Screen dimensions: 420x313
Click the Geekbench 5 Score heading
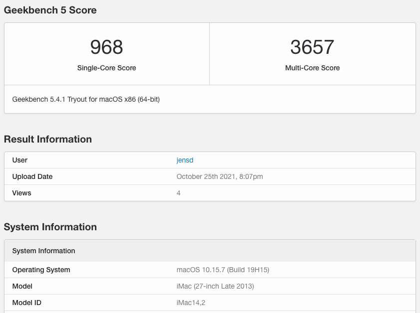click(50, 10)
